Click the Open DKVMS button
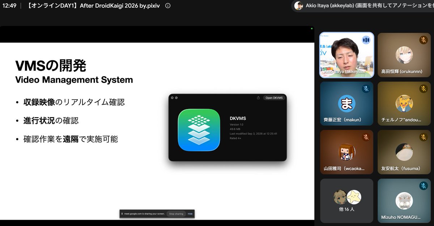 [274, 97]
